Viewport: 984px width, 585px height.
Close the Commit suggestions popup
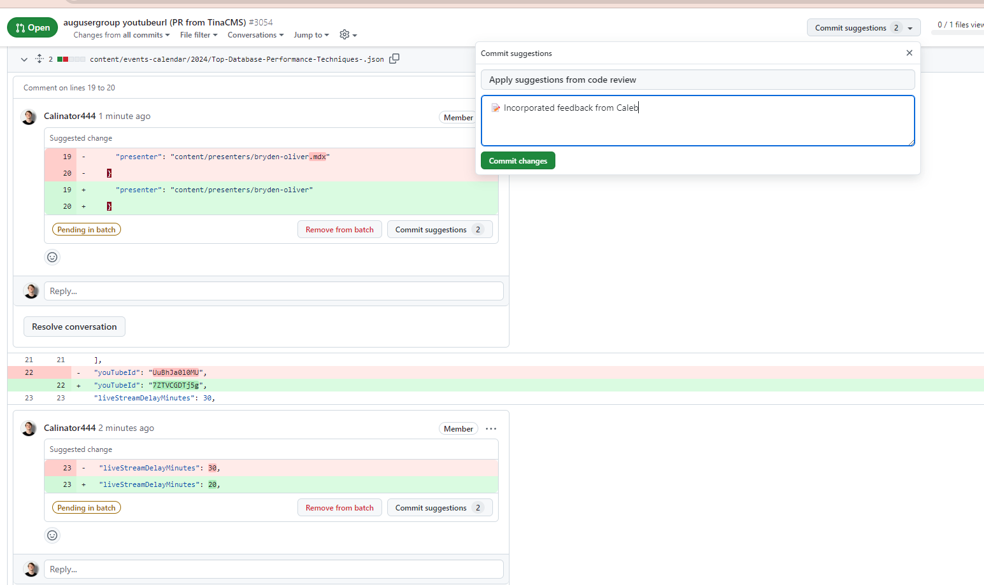coord(909,53)
